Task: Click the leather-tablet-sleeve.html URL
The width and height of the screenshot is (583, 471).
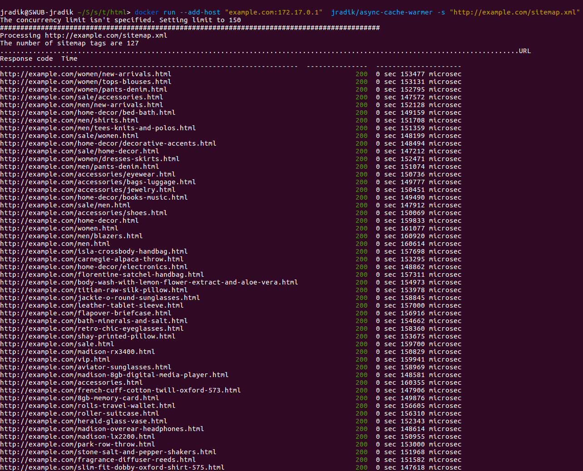Action: tap(92, 305)
